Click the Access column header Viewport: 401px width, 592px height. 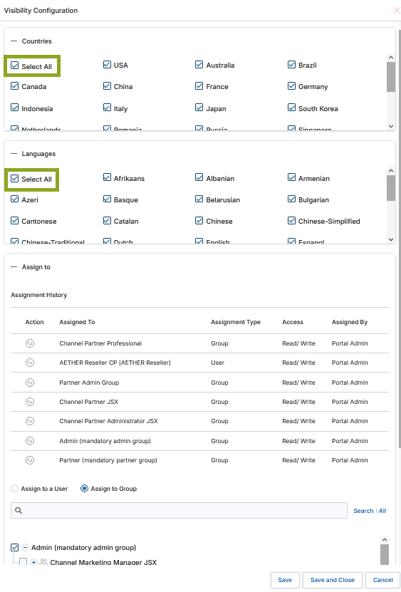click(293, 322)
